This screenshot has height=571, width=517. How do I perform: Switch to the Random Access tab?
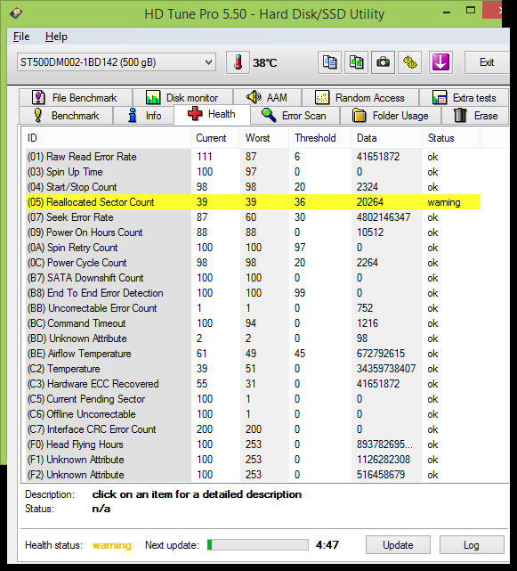(x=359, y=98)
